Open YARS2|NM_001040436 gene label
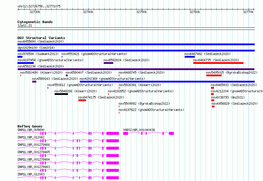263x181 pixels. point(139,130)
